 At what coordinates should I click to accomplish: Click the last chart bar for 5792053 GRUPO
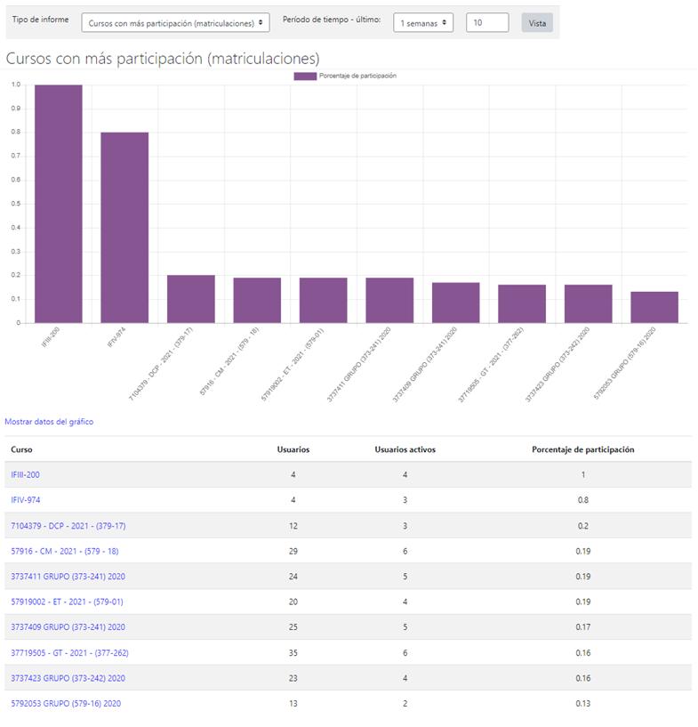(x=654, y=307)
